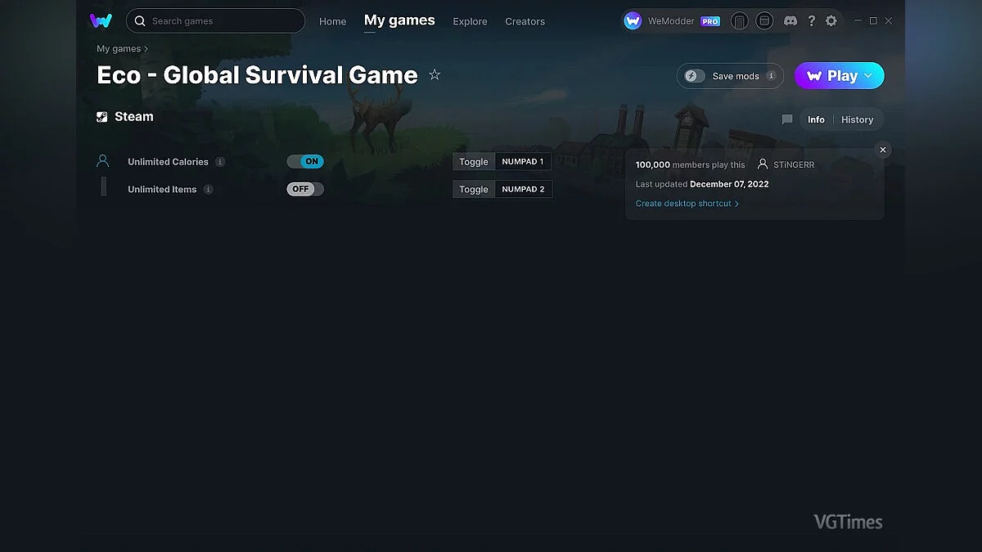This screenshot has height=552, width=982.
Task: Close the info panel
Action: click(882, 150)
